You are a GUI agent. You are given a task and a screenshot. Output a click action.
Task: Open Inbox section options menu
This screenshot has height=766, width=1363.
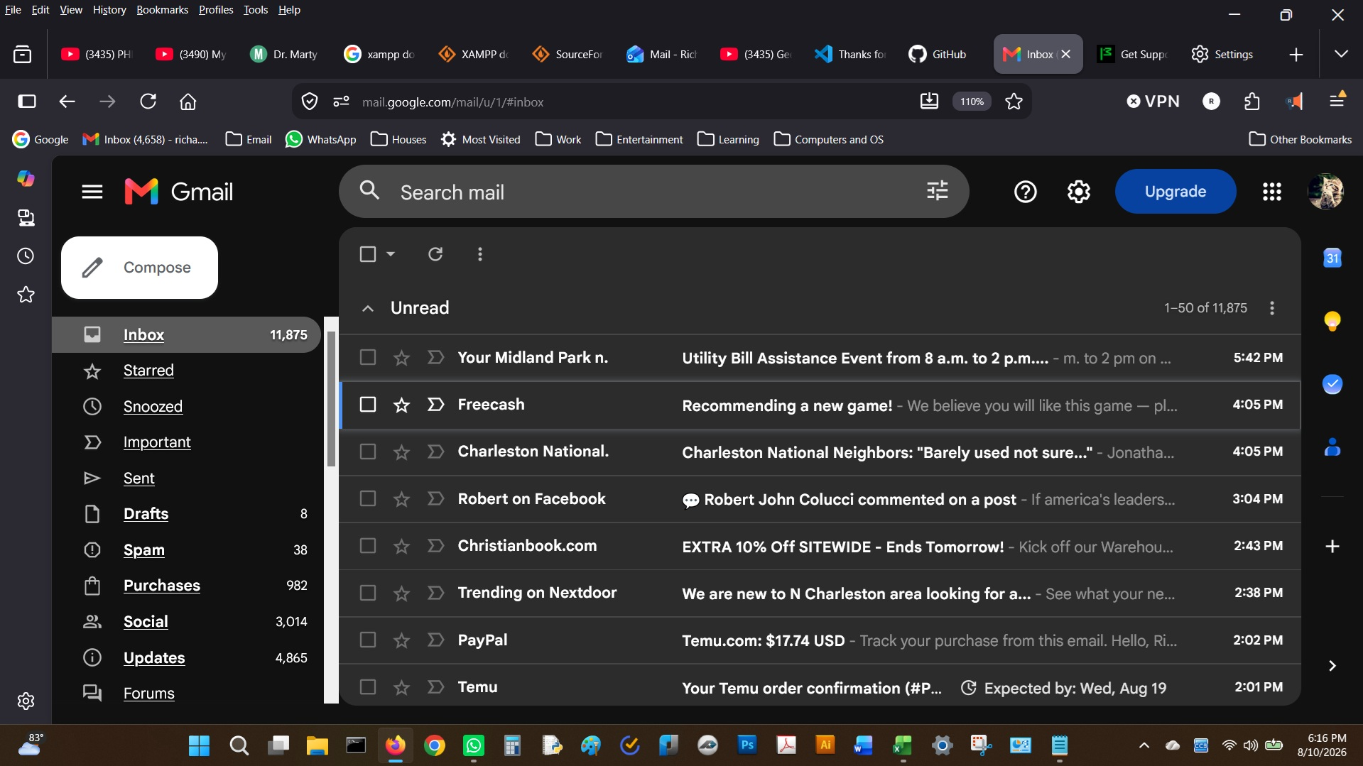coord(1272,308)
